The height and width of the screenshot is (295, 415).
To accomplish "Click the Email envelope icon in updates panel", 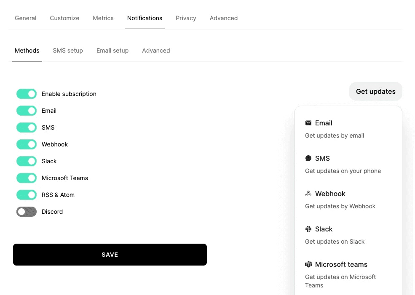I will pos(308,123).
